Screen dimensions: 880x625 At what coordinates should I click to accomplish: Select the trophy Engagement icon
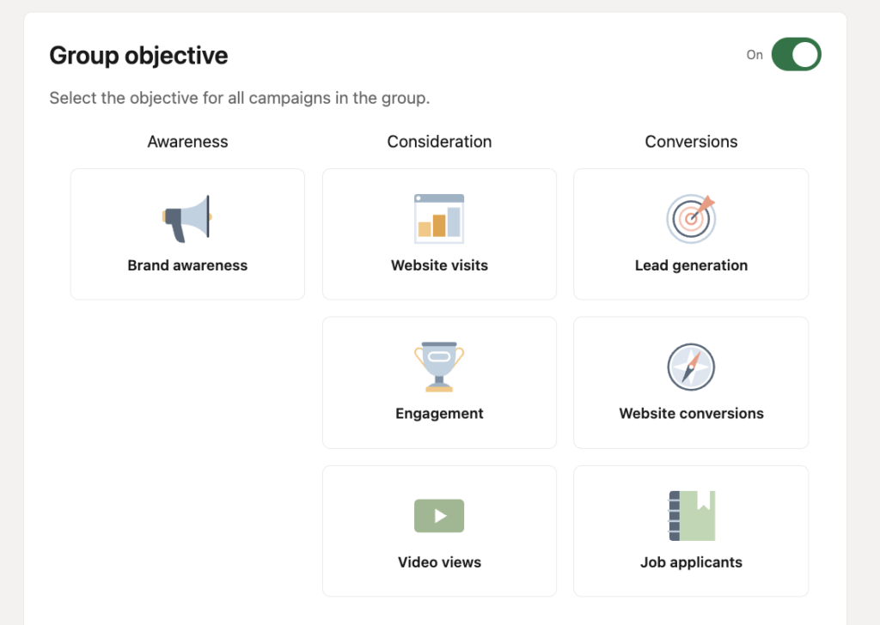pos(439,366)
